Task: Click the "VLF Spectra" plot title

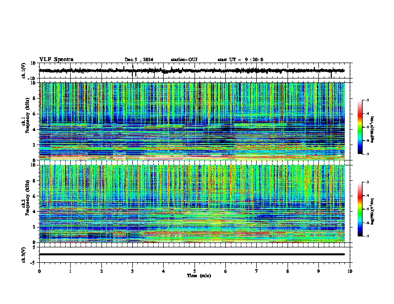Action: [56, 60]
